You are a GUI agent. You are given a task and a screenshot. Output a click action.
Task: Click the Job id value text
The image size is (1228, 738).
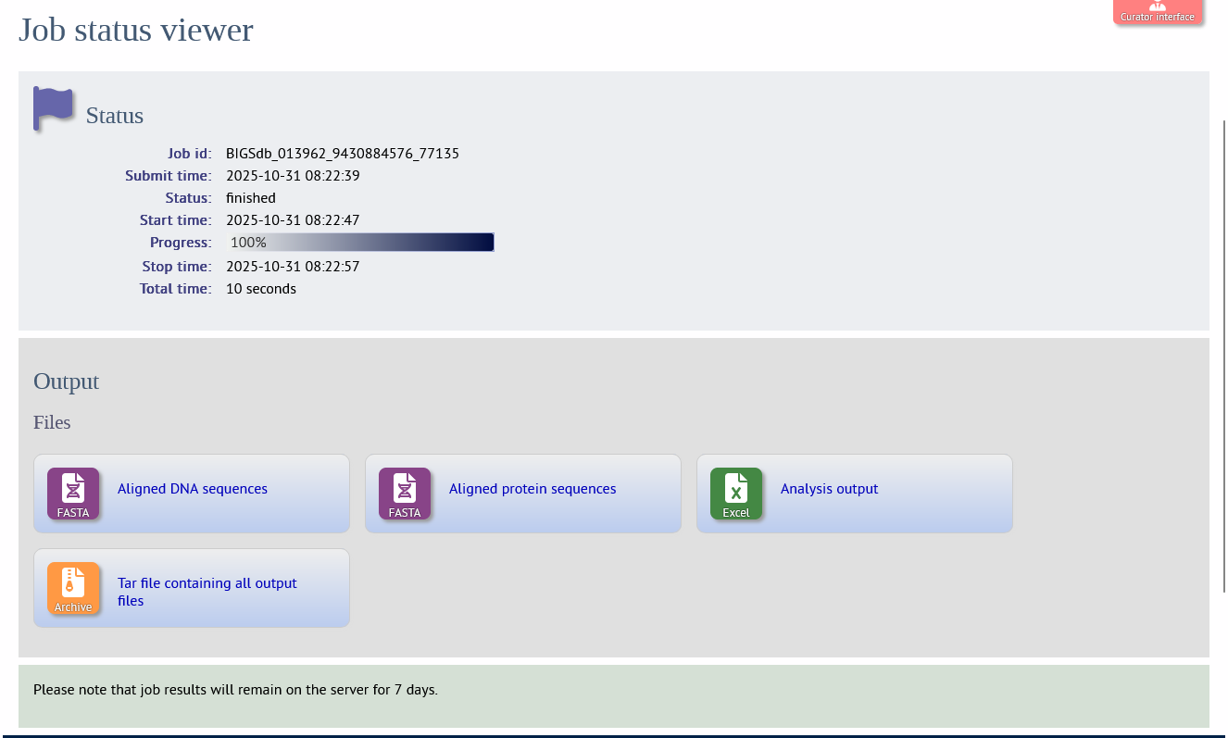click(343, 154)
